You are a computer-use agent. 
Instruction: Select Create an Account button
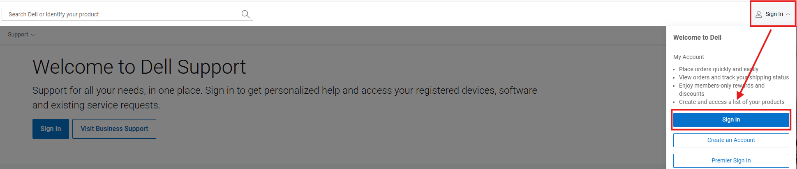click(x=731, y=140)
